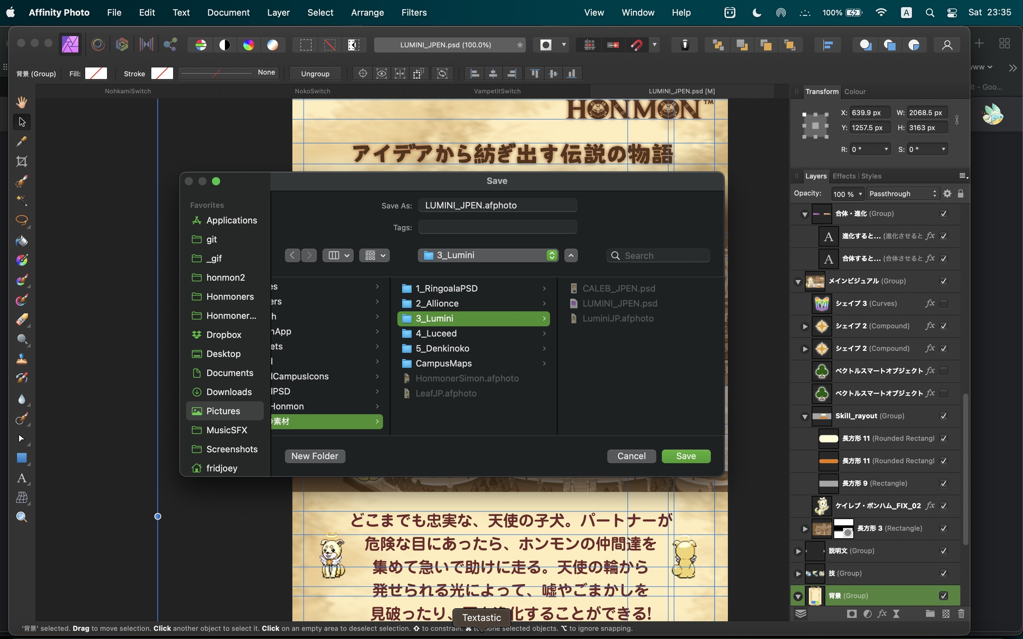
Task: Click the Stroke colour swatch
Action: (162, 73)
